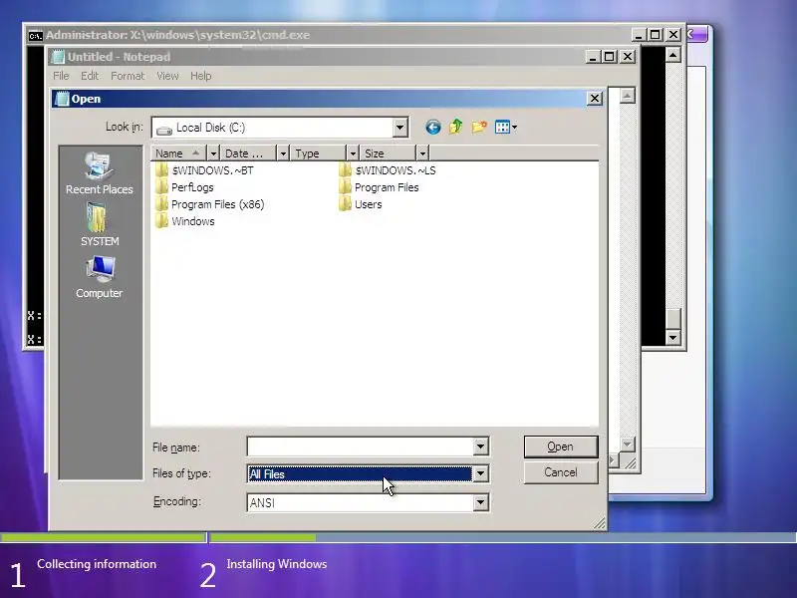Create a new folder using toolbar icon
The image size is (797, 598).
click(x=479, y=127)
